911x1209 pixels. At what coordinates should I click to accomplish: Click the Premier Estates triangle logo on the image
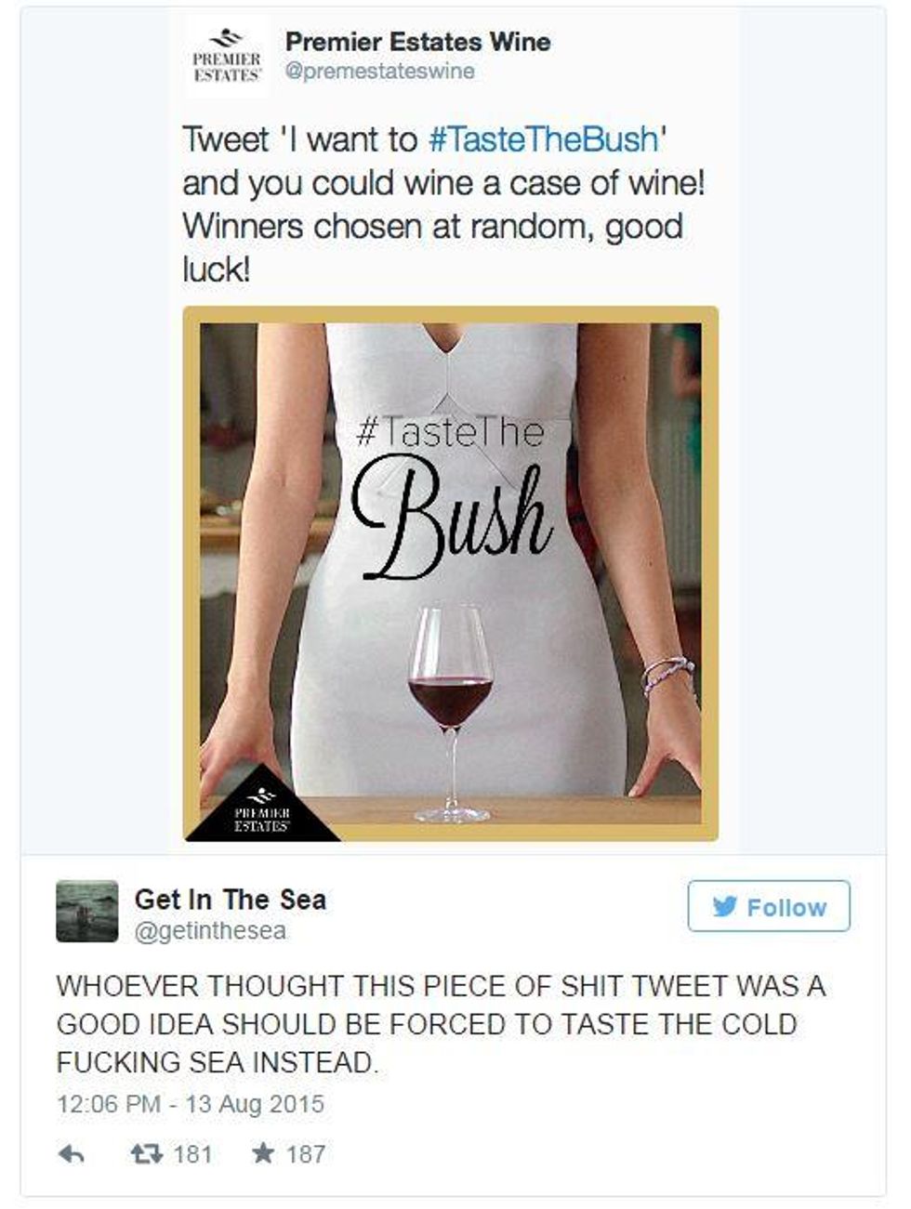click(261, 805)
